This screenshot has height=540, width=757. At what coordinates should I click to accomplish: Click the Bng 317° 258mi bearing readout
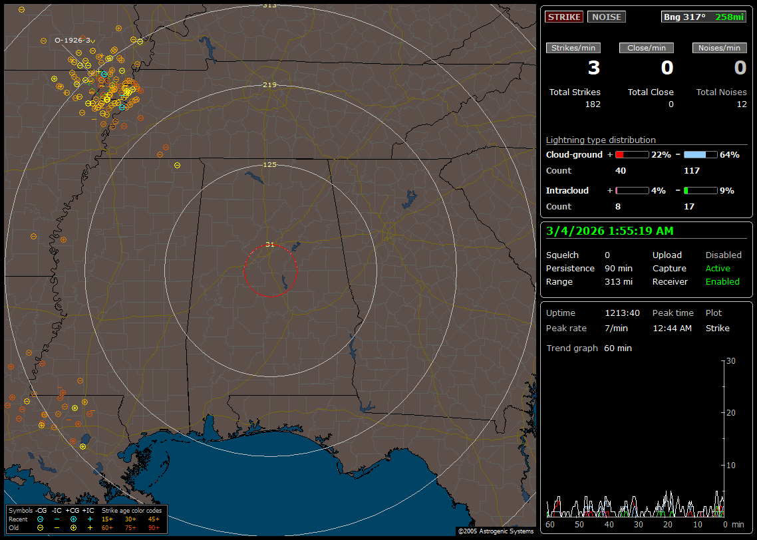coord(704,17)
